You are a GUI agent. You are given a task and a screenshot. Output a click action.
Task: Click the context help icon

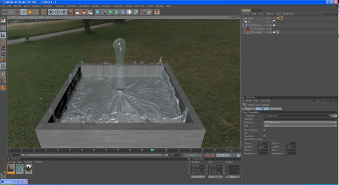(143, 12)
